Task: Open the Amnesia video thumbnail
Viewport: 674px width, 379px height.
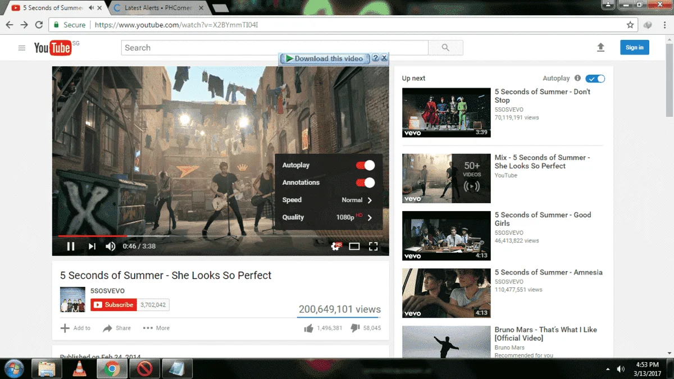Action: click(x=447, y=293)
